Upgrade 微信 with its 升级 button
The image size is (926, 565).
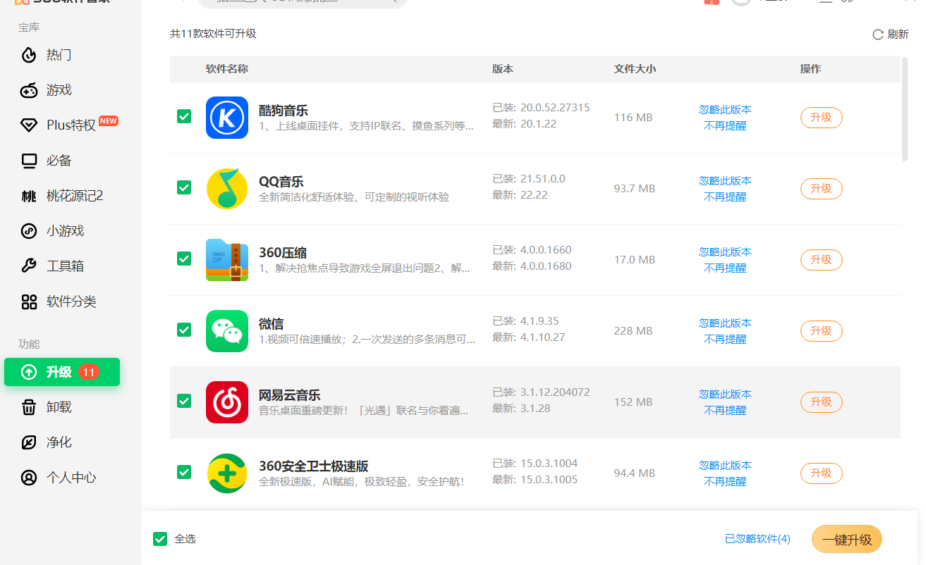(821, 331)
